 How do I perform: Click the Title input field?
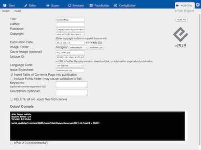coord(70,20)
